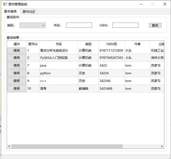Viewport: 171px width, 159px height.
Task: Borrow the c++ book
Action: 17,81
